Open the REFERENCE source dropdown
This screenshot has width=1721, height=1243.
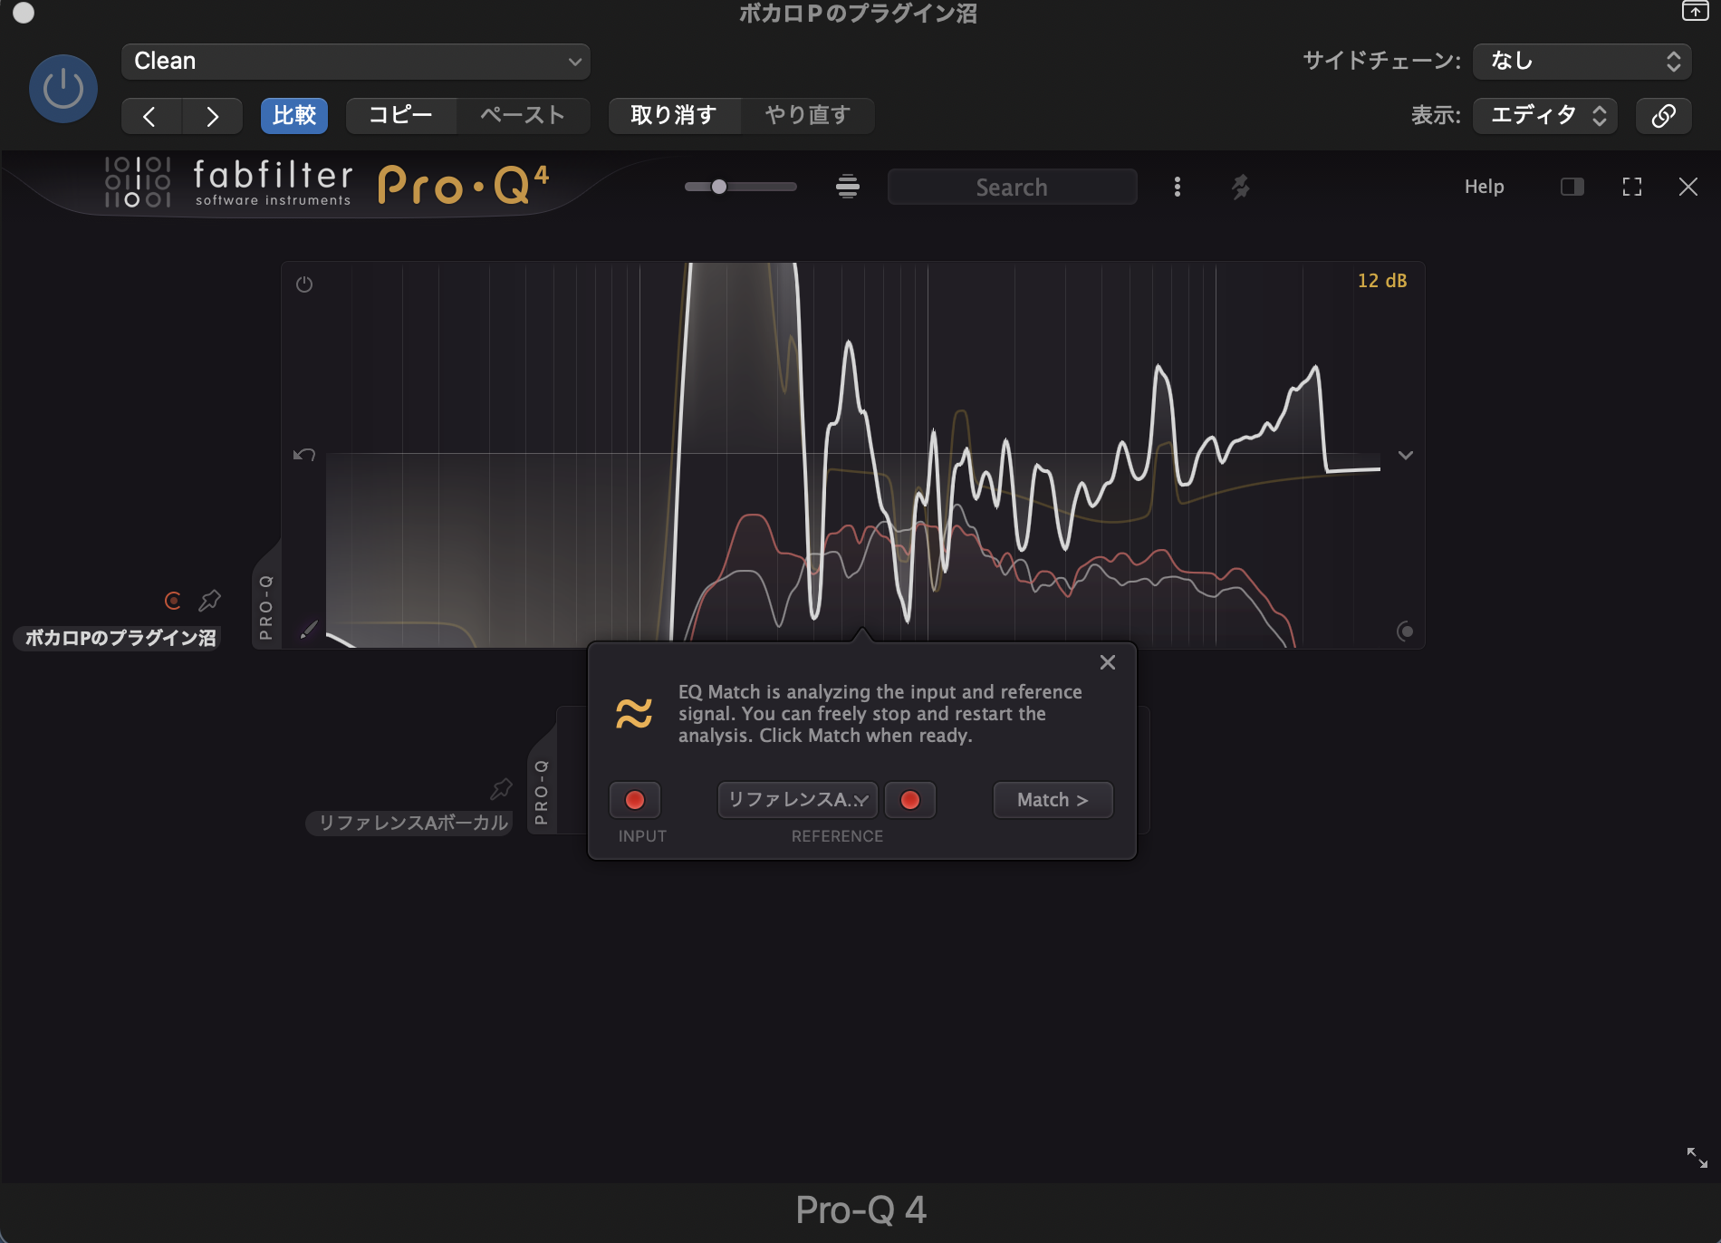[x=798, y=800]
